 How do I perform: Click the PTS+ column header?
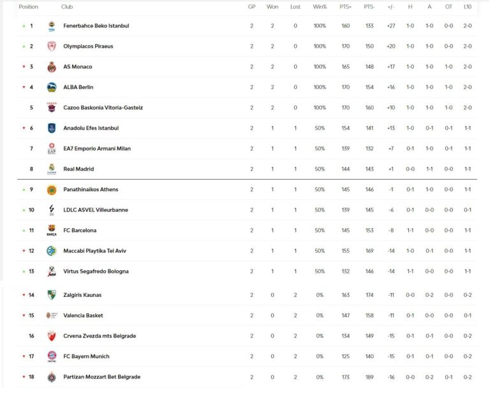(x=345, y=7)
